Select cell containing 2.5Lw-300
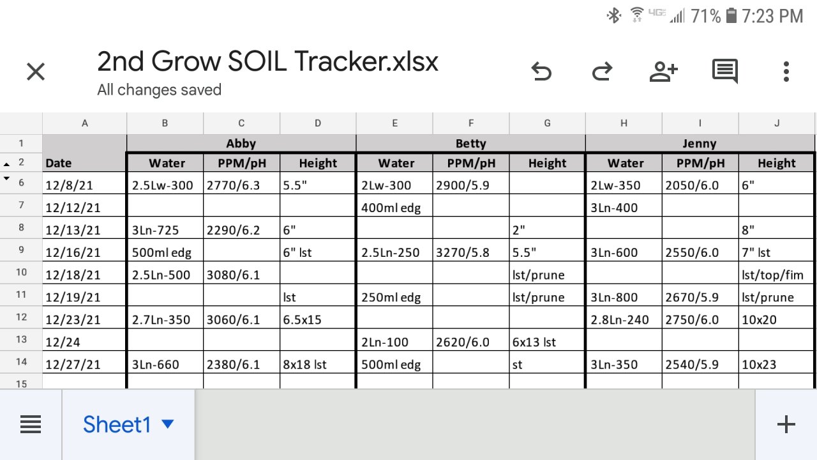This screenshot has width=817, height=460. (x=165, y=183)
